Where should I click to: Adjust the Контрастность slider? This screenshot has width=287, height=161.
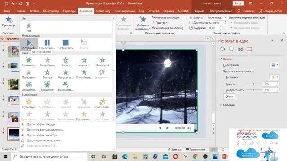click(x=254, y=90)
